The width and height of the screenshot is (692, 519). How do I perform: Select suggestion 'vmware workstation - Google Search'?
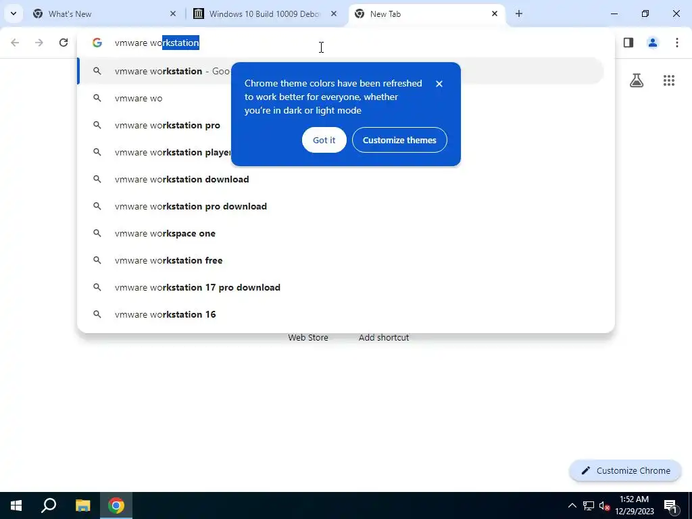tap(341, 71)
